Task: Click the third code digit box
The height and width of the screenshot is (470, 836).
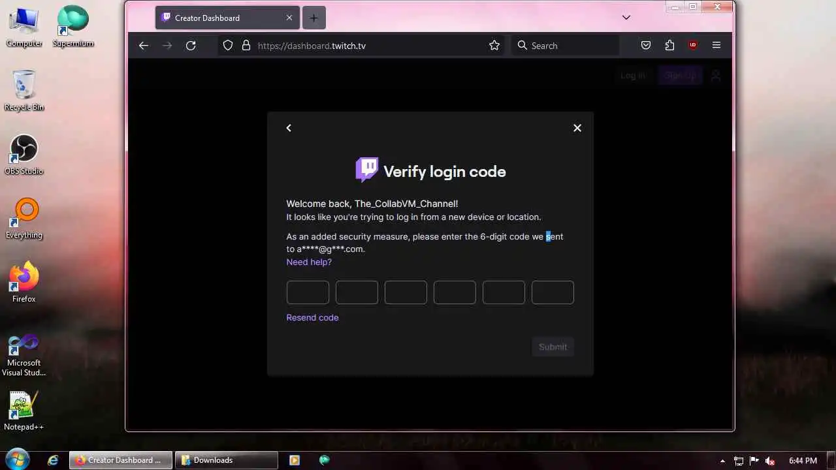Action: tap(406, 292)
